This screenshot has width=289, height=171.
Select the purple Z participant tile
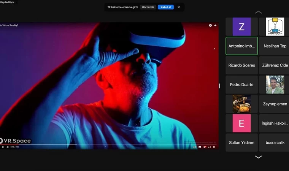(241, 27)
